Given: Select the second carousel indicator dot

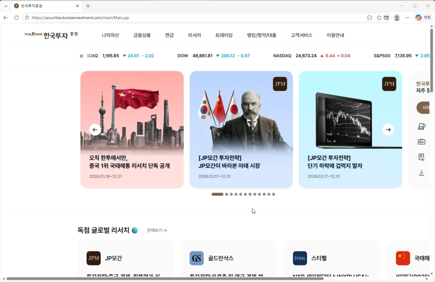Looking at the screenshot, I should (226, 194).
